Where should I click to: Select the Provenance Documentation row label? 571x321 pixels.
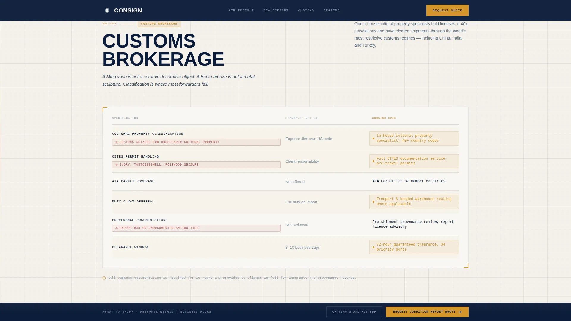coord(139,220)
